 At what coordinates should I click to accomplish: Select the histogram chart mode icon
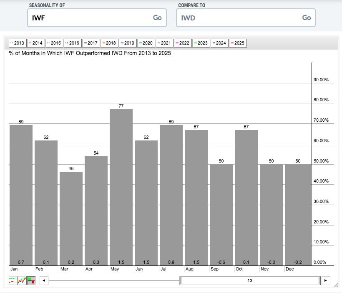[x=31, y=280]
